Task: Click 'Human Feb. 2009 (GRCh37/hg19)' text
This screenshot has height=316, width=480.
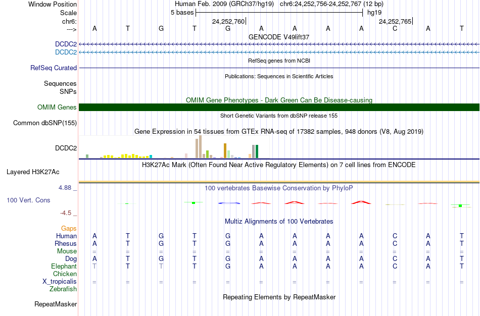Action: pos(224,4)
